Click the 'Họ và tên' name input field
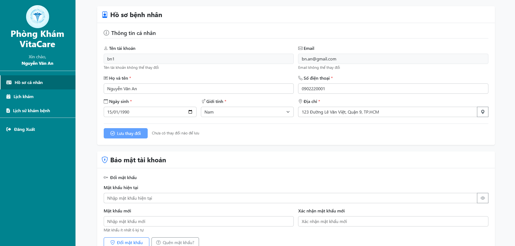Image resolution: width=515 pixels, height=246 pixels. [198, 89]
